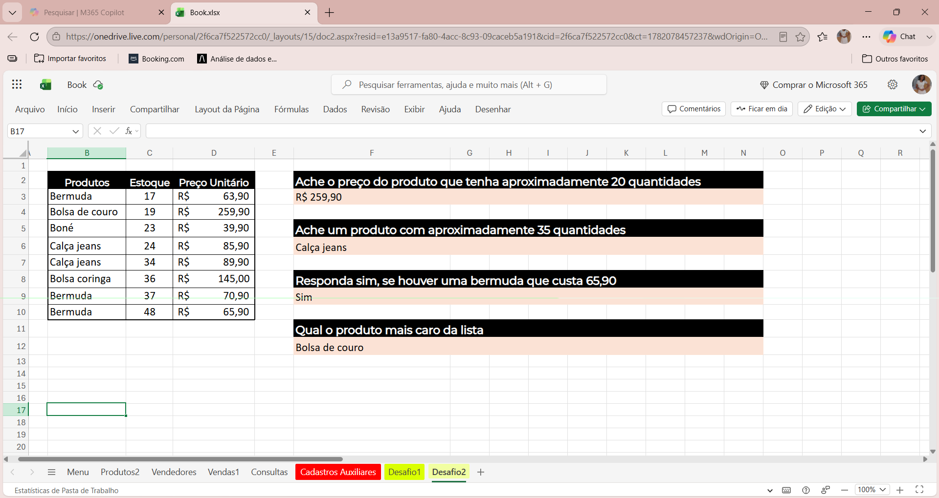Navigate to next sheet tabs arrow
Image resolution: width=939 pixels, height=498 pixels.
(32, 472)
